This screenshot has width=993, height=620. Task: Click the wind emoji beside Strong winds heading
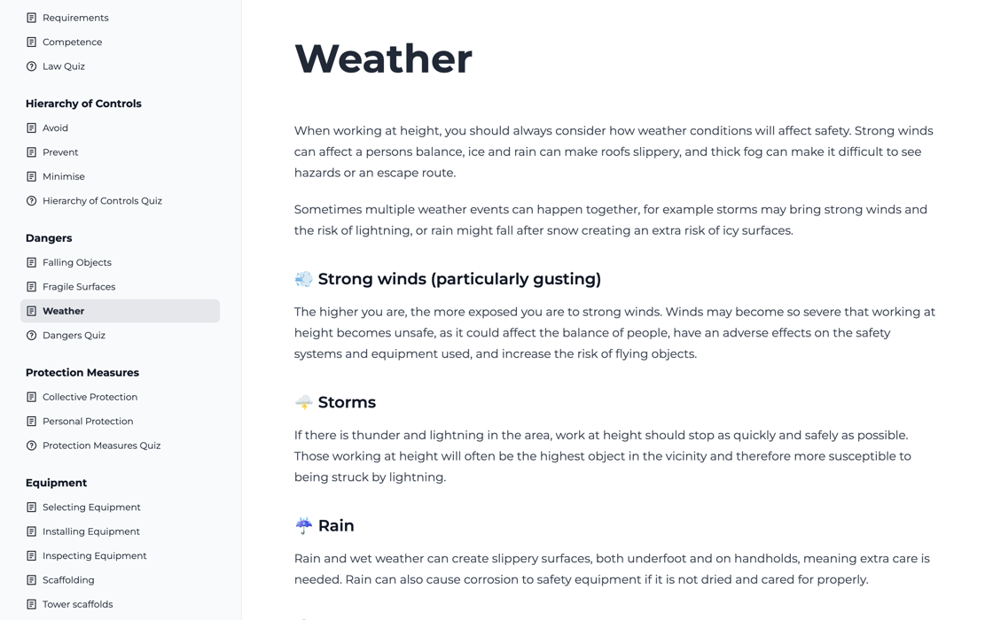tap(303, 280)
